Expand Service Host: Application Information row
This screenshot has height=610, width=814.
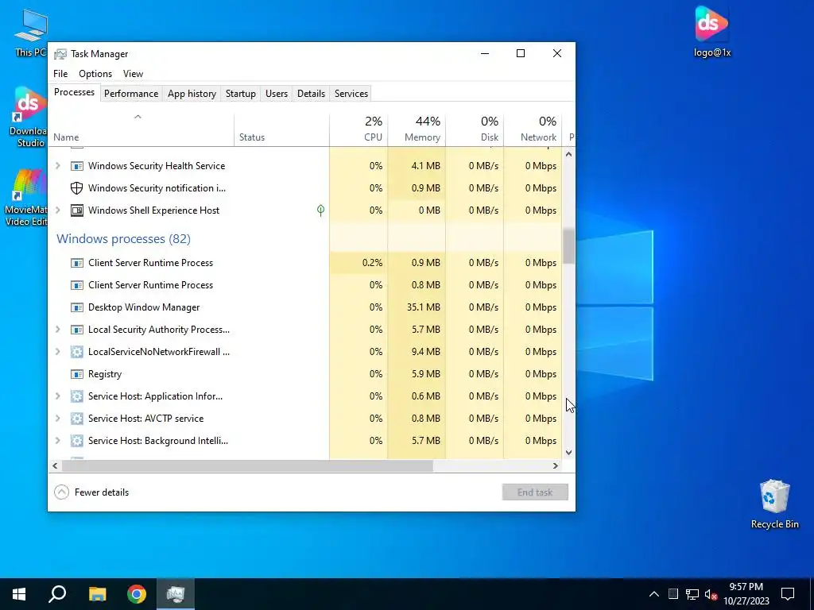coord(58,397)
